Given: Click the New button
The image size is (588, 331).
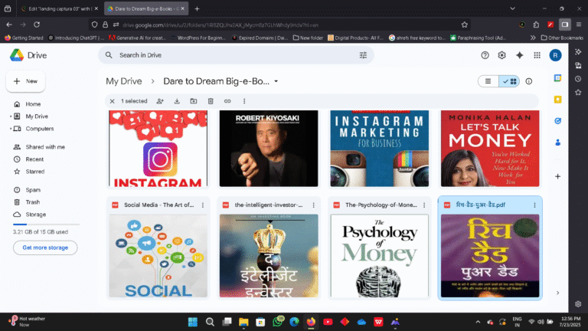Looking at the screenshot, I should coord(25,81).
